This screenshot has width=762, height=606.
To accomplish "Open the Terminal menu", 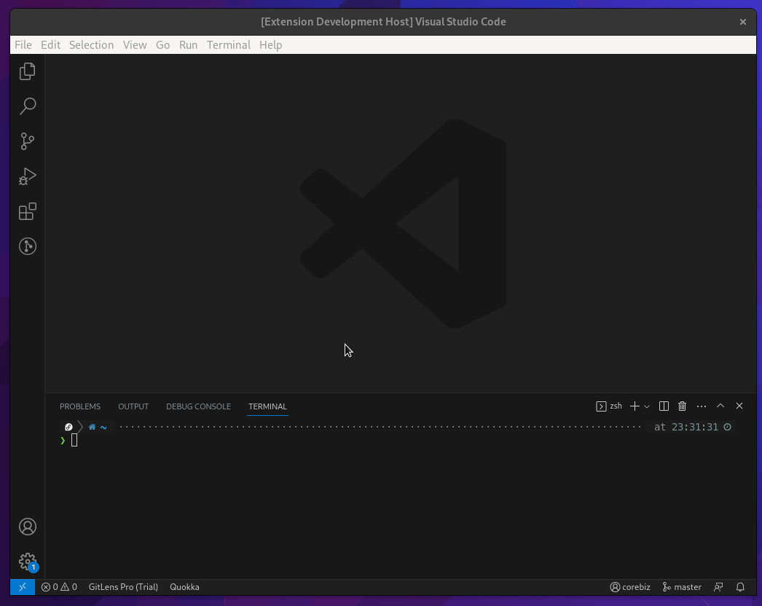I will pyautogui.click(x=228, y=44).
